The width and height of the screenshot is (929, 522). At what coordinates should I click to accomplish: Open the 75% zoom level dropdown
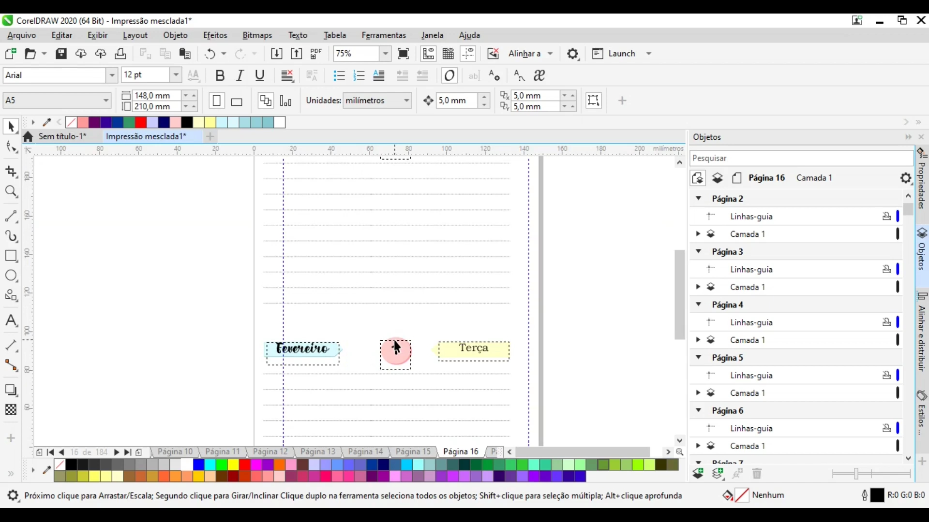385,54
